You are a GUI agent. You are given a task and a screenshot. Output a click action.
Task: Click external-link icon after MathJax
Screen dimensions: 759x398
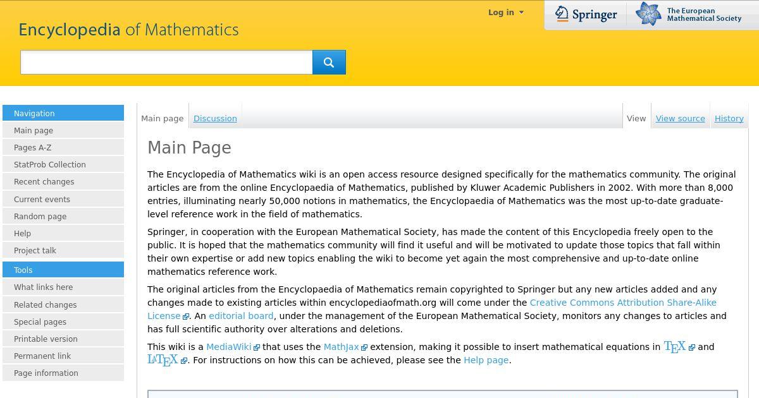coord(364,347)
